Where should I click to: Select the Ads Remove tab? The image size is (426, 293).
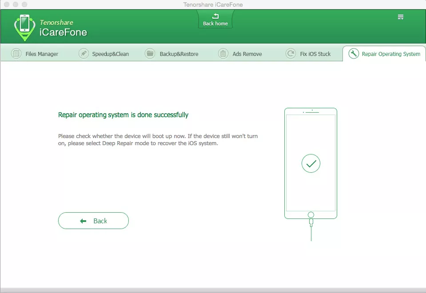240,54
